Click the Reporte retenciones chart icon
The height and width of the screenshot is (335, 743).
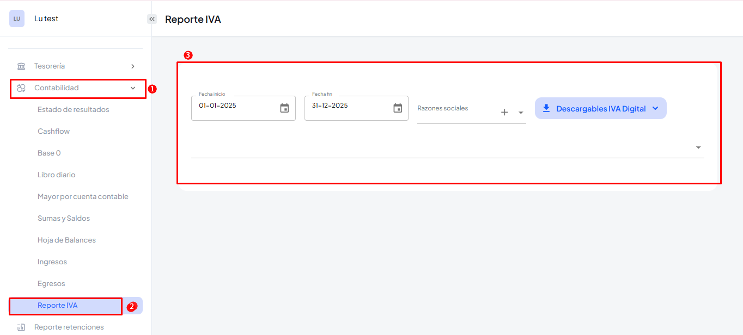click(21, 327)
